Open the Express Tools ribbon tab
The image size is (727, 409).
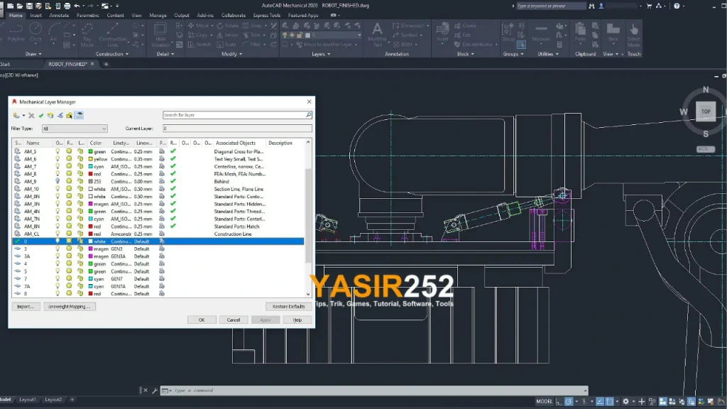pos(267,16)
